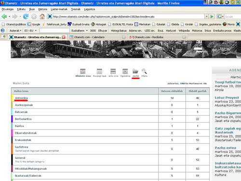This screenshot has width=241, height=181.
Task: Open the Merkatari bookmark
Action: 143,24
